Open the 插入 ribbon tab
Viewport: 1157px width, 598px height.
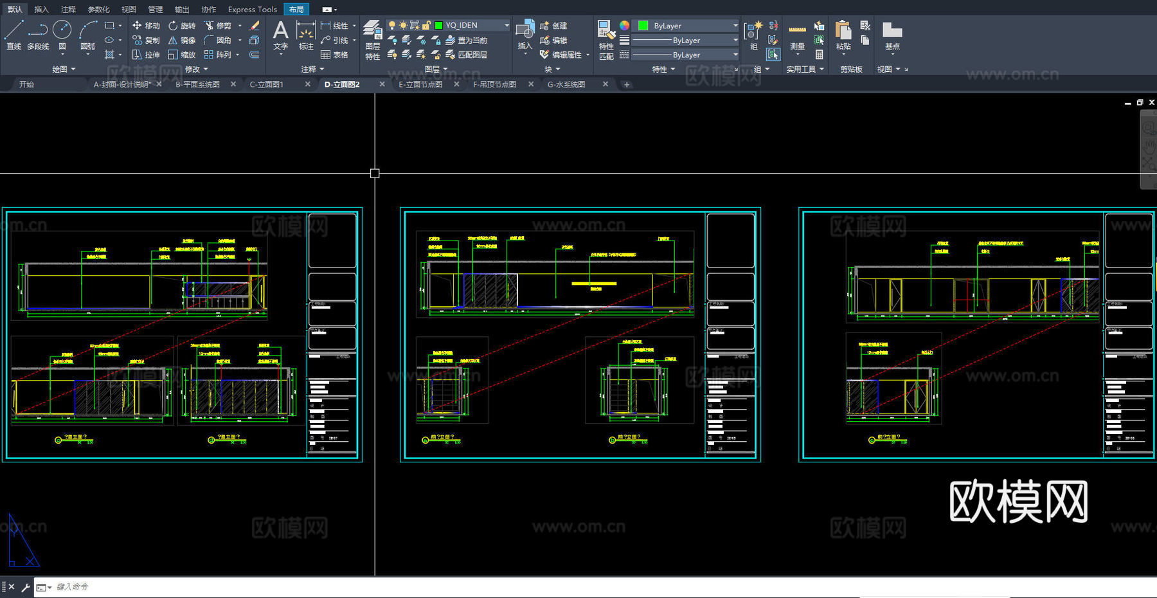click(x=41, y=9)
